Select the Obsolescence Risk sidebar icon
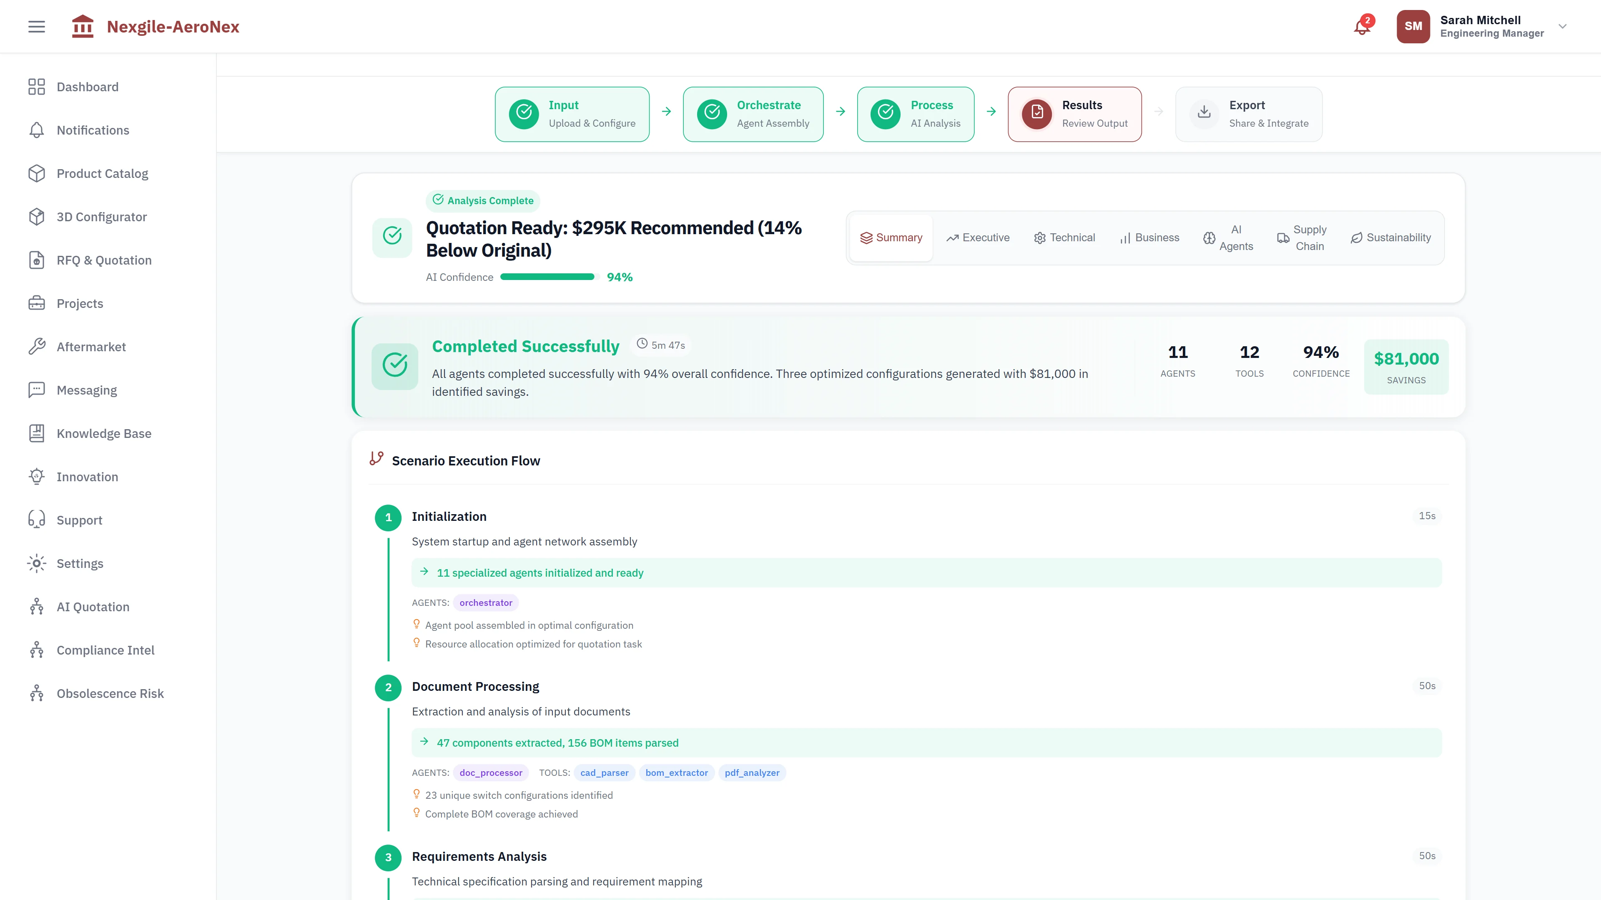This screenshot has height=900, width=1601. click(36, 693)
